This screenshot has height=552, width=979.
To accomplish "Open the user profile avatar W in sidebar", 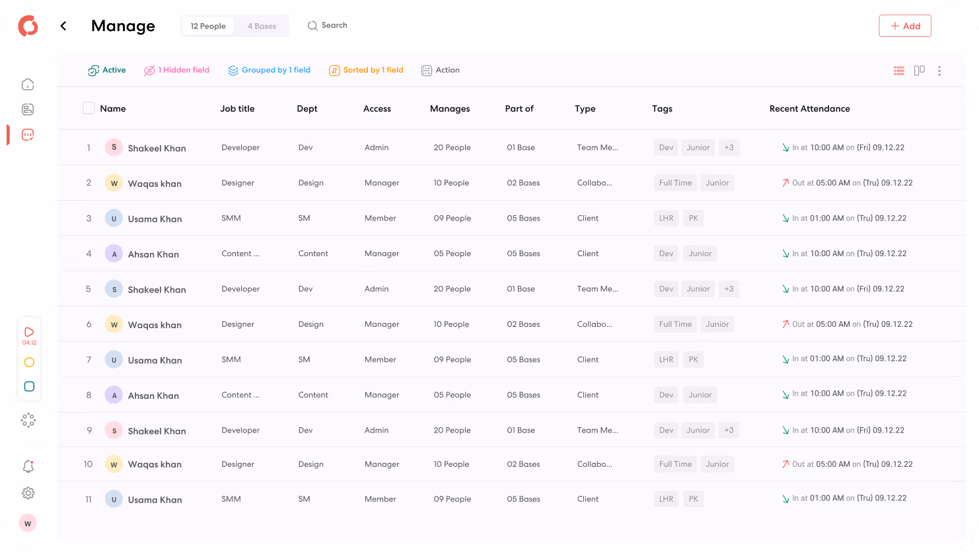I will (28, 524).
